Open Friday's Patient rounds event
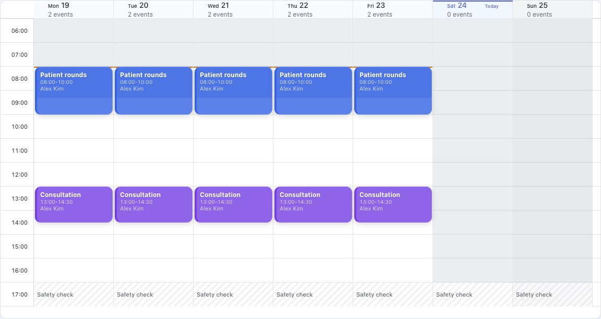 393,91
